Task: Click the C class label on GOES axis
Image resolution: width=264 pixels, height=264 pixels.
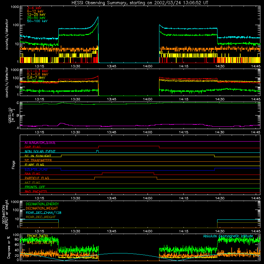Action: (18, 103)
